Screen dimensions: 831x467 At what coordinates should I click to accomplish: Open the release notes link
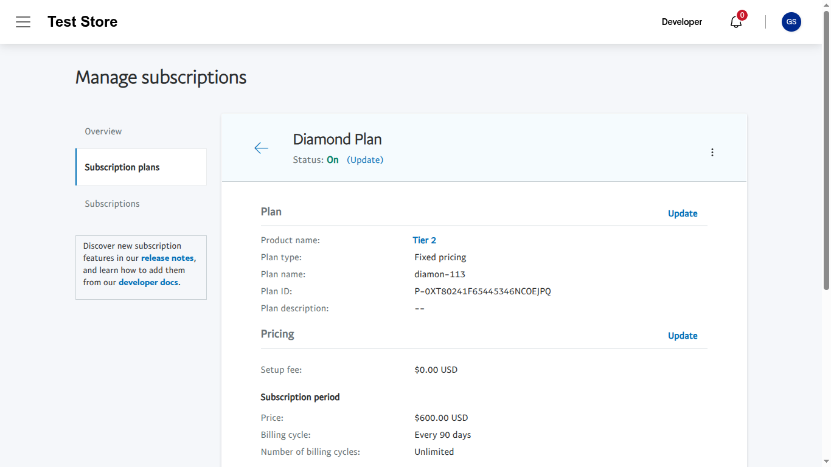coord(167,257)
